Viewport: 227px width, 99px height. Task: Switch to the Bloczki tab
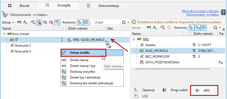point(19,6)
